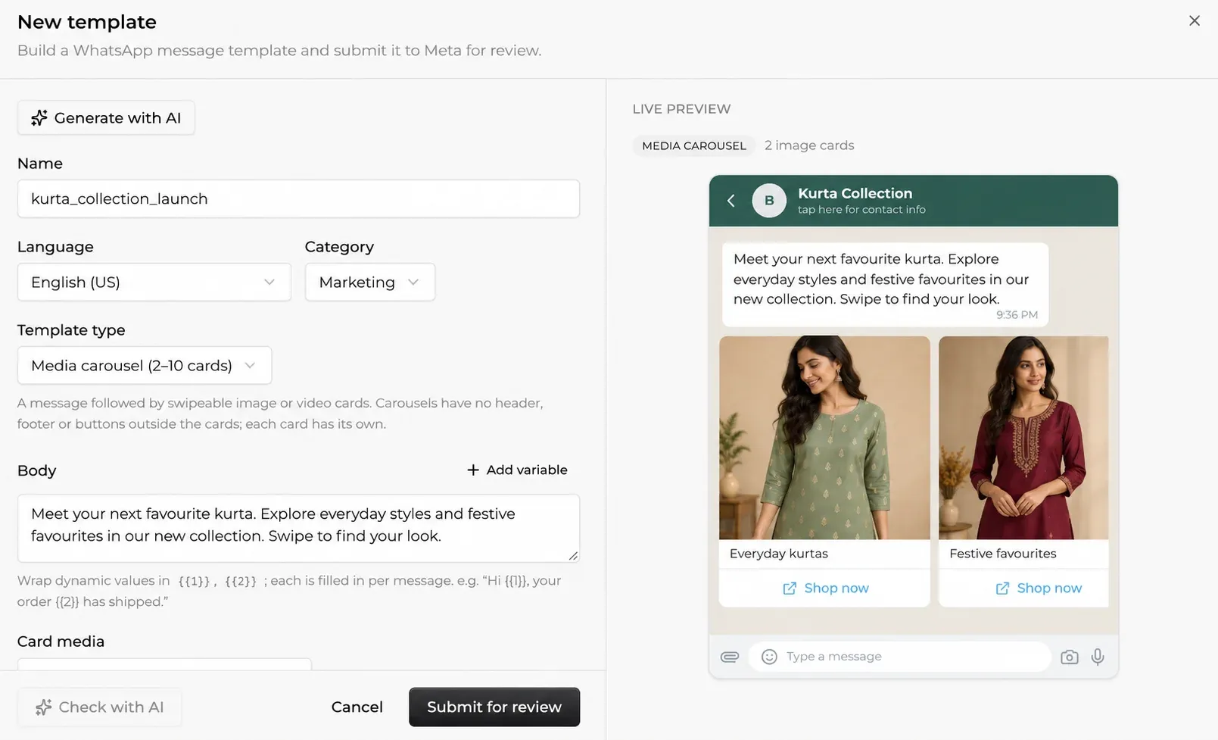This screenshot has height=740, width=1218.
Task: Click Shop now under Everyday kurtas
Action: click(x=825, y=589)
